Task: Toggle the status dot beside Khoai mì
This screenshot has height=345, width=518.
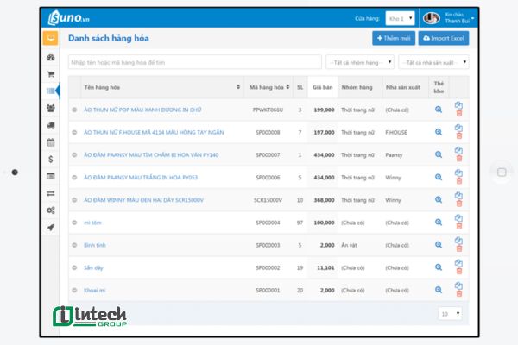Action: point(75,290)
